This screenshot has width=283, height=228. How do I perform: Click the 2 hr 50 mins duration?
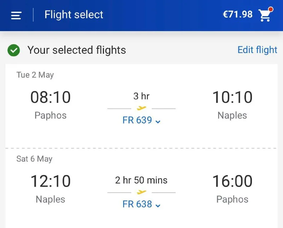[141, 180]
